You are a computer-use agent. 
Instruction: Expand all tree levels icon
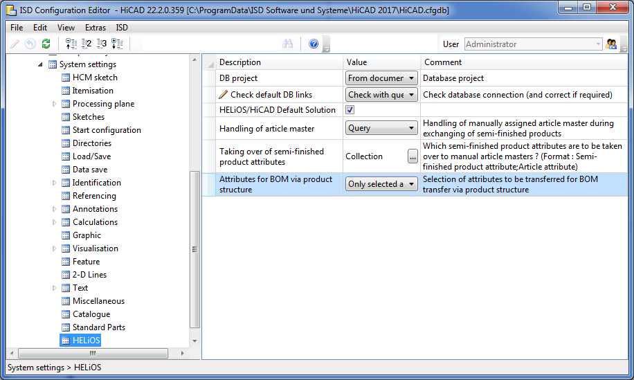tap(117, 44)
